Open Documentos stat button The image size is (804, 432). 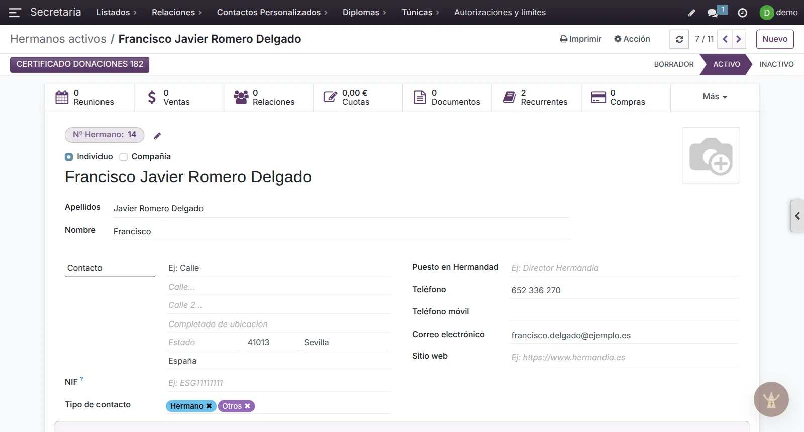pos(447,97)
